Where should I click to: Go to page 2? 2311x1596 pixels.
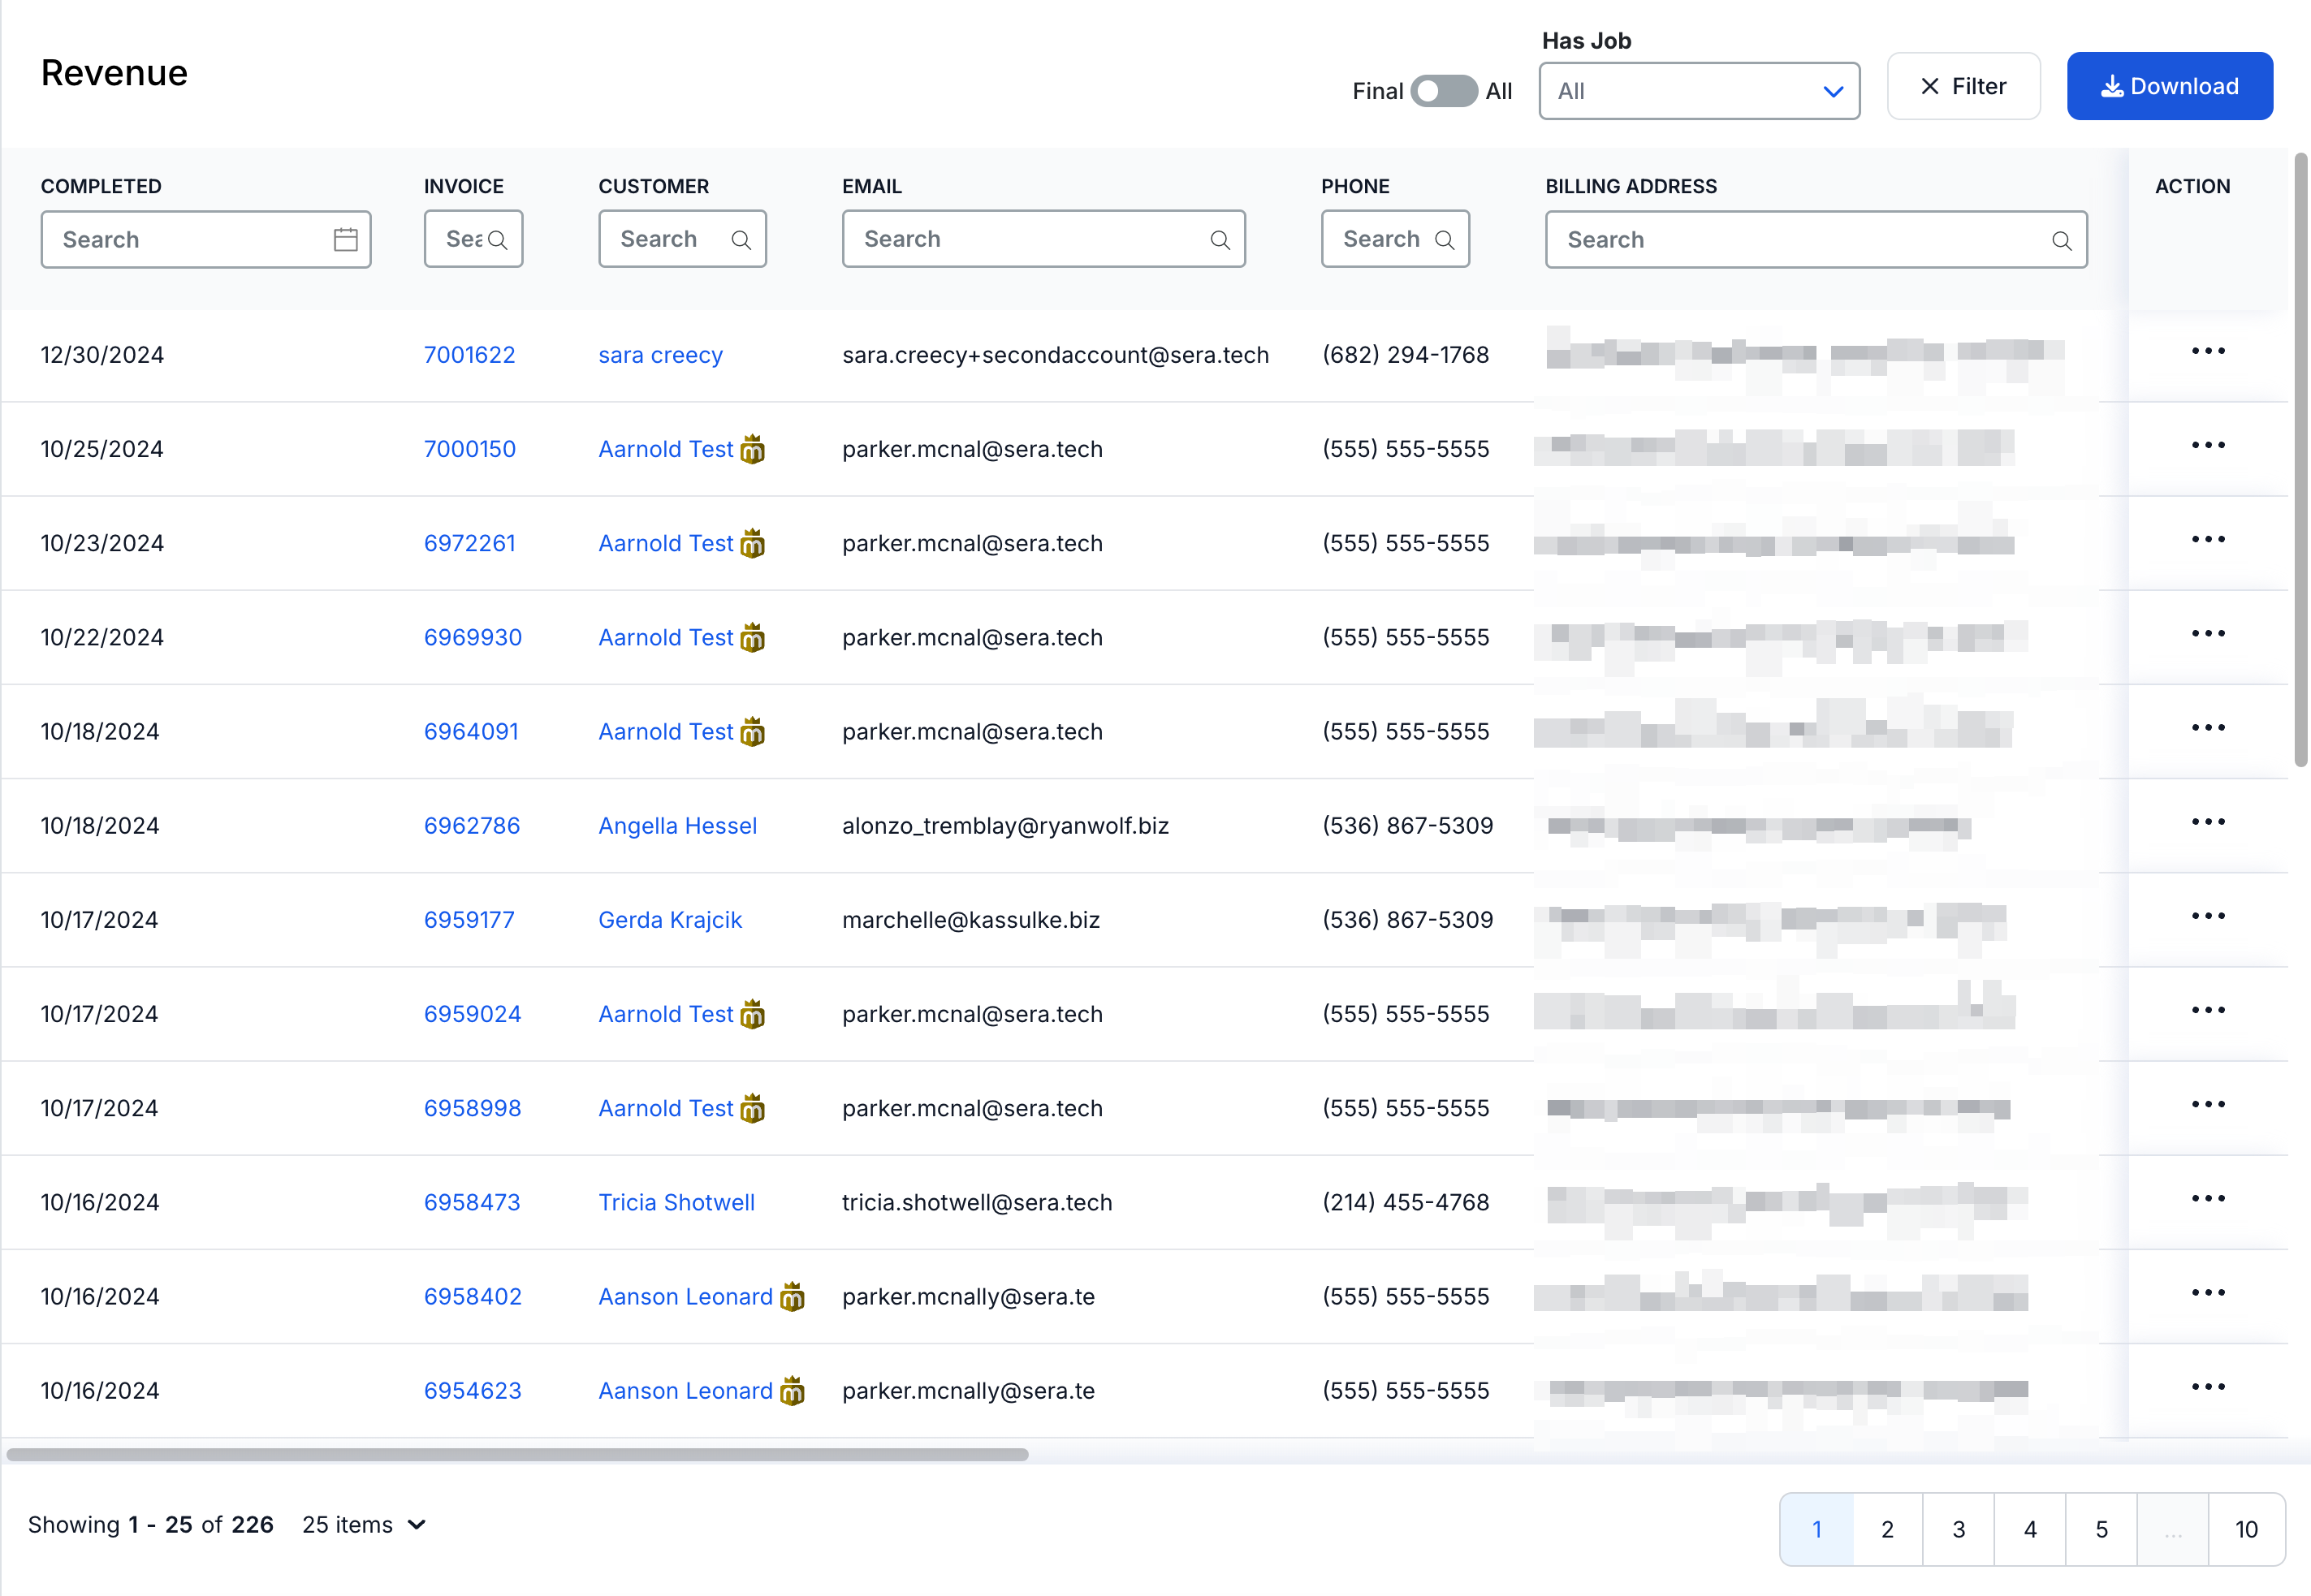(1887, 1529)
